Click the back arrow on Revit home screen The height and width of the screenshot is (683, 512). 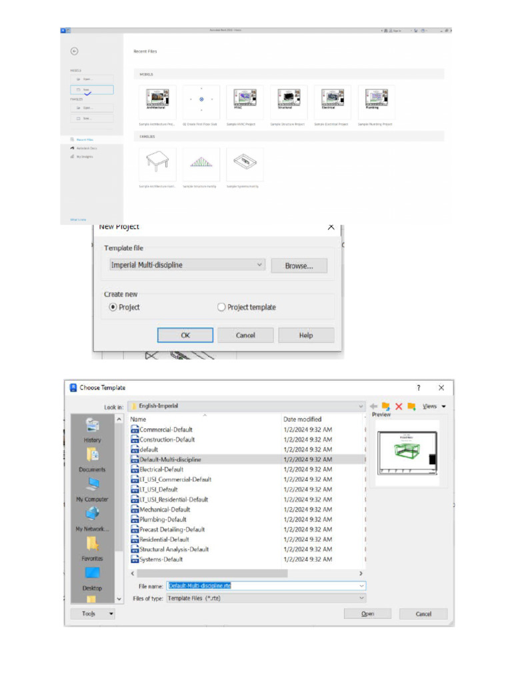(75, 51)
